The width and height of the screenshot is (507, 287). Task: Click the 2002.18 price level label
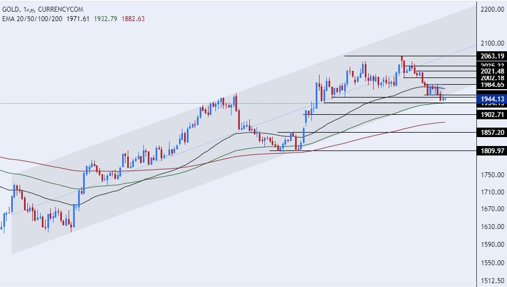[492, 78]
